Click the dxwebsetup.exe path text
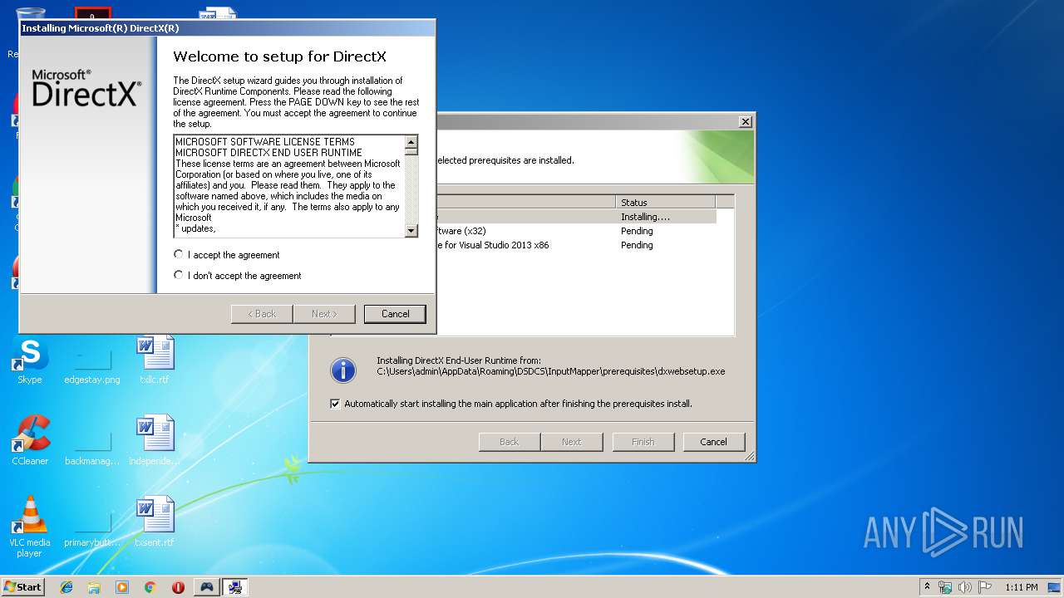 tap(550, 371)
